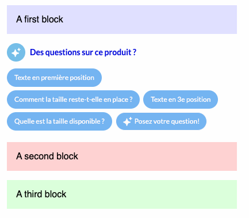
Task: Select the 'Texte en 3e position' chip
Action: tap(181, 100)
